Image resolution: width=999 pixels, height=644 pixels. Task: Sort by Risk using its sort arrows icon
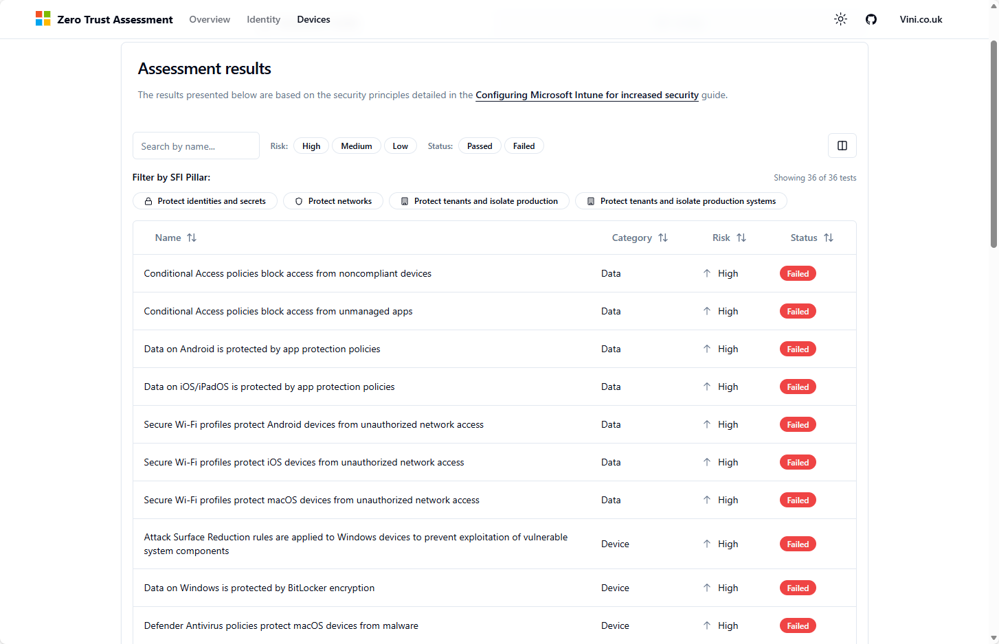[742, 237]
